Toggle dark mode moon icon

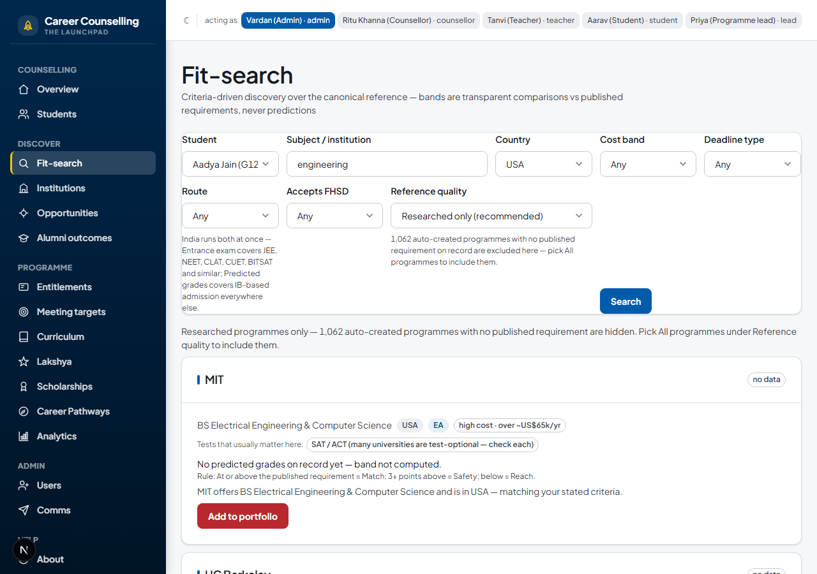click(x=186, y=20)
